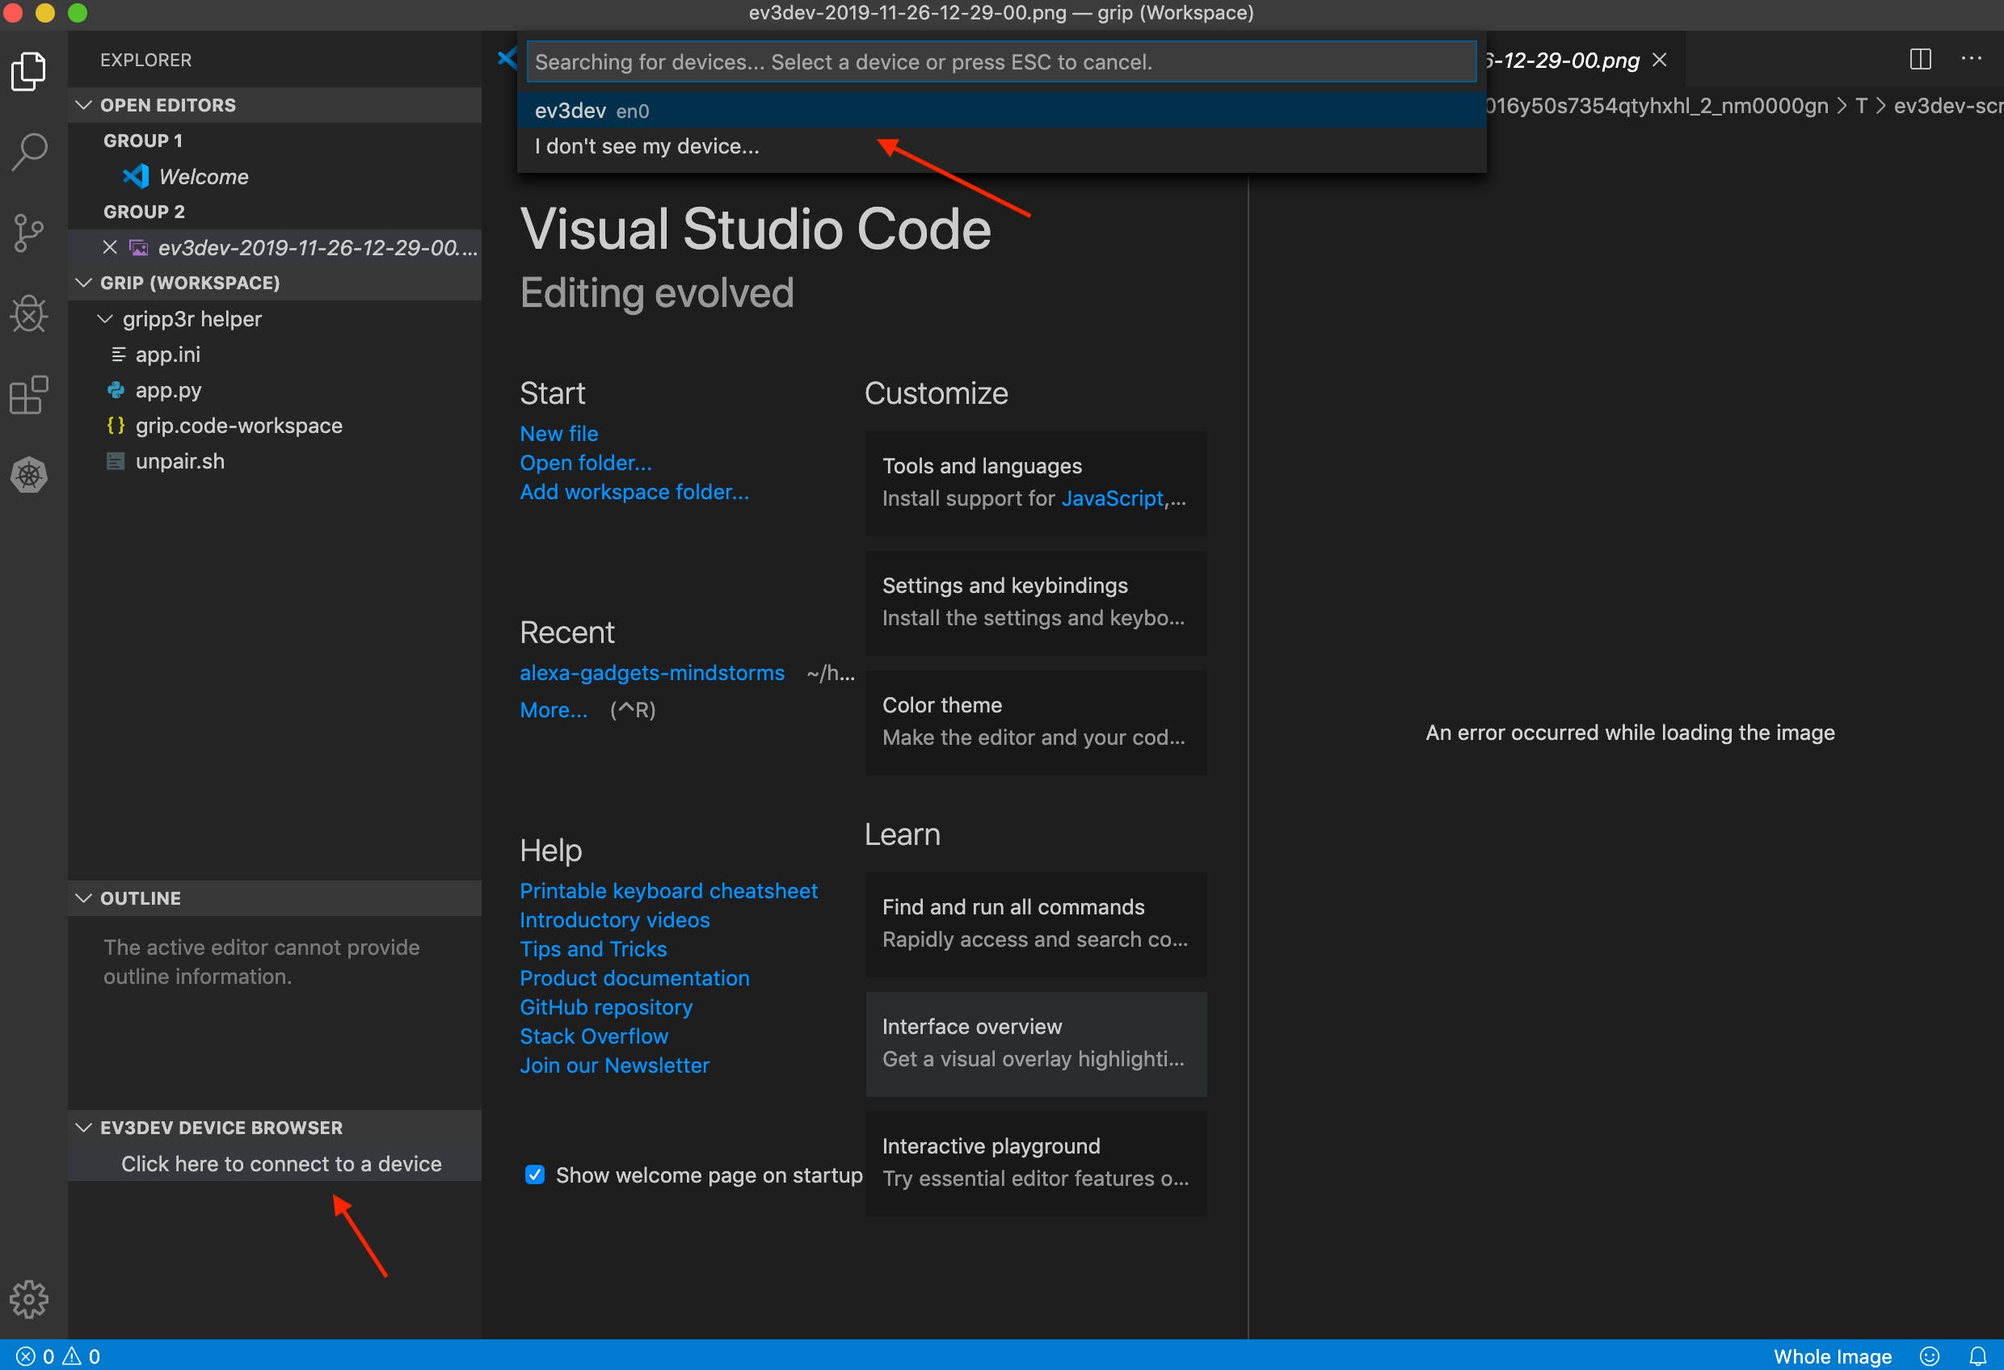Click the Python icon next to app.py
The width and height of the screenshot is (2004, 1370).
pos(116,391)
